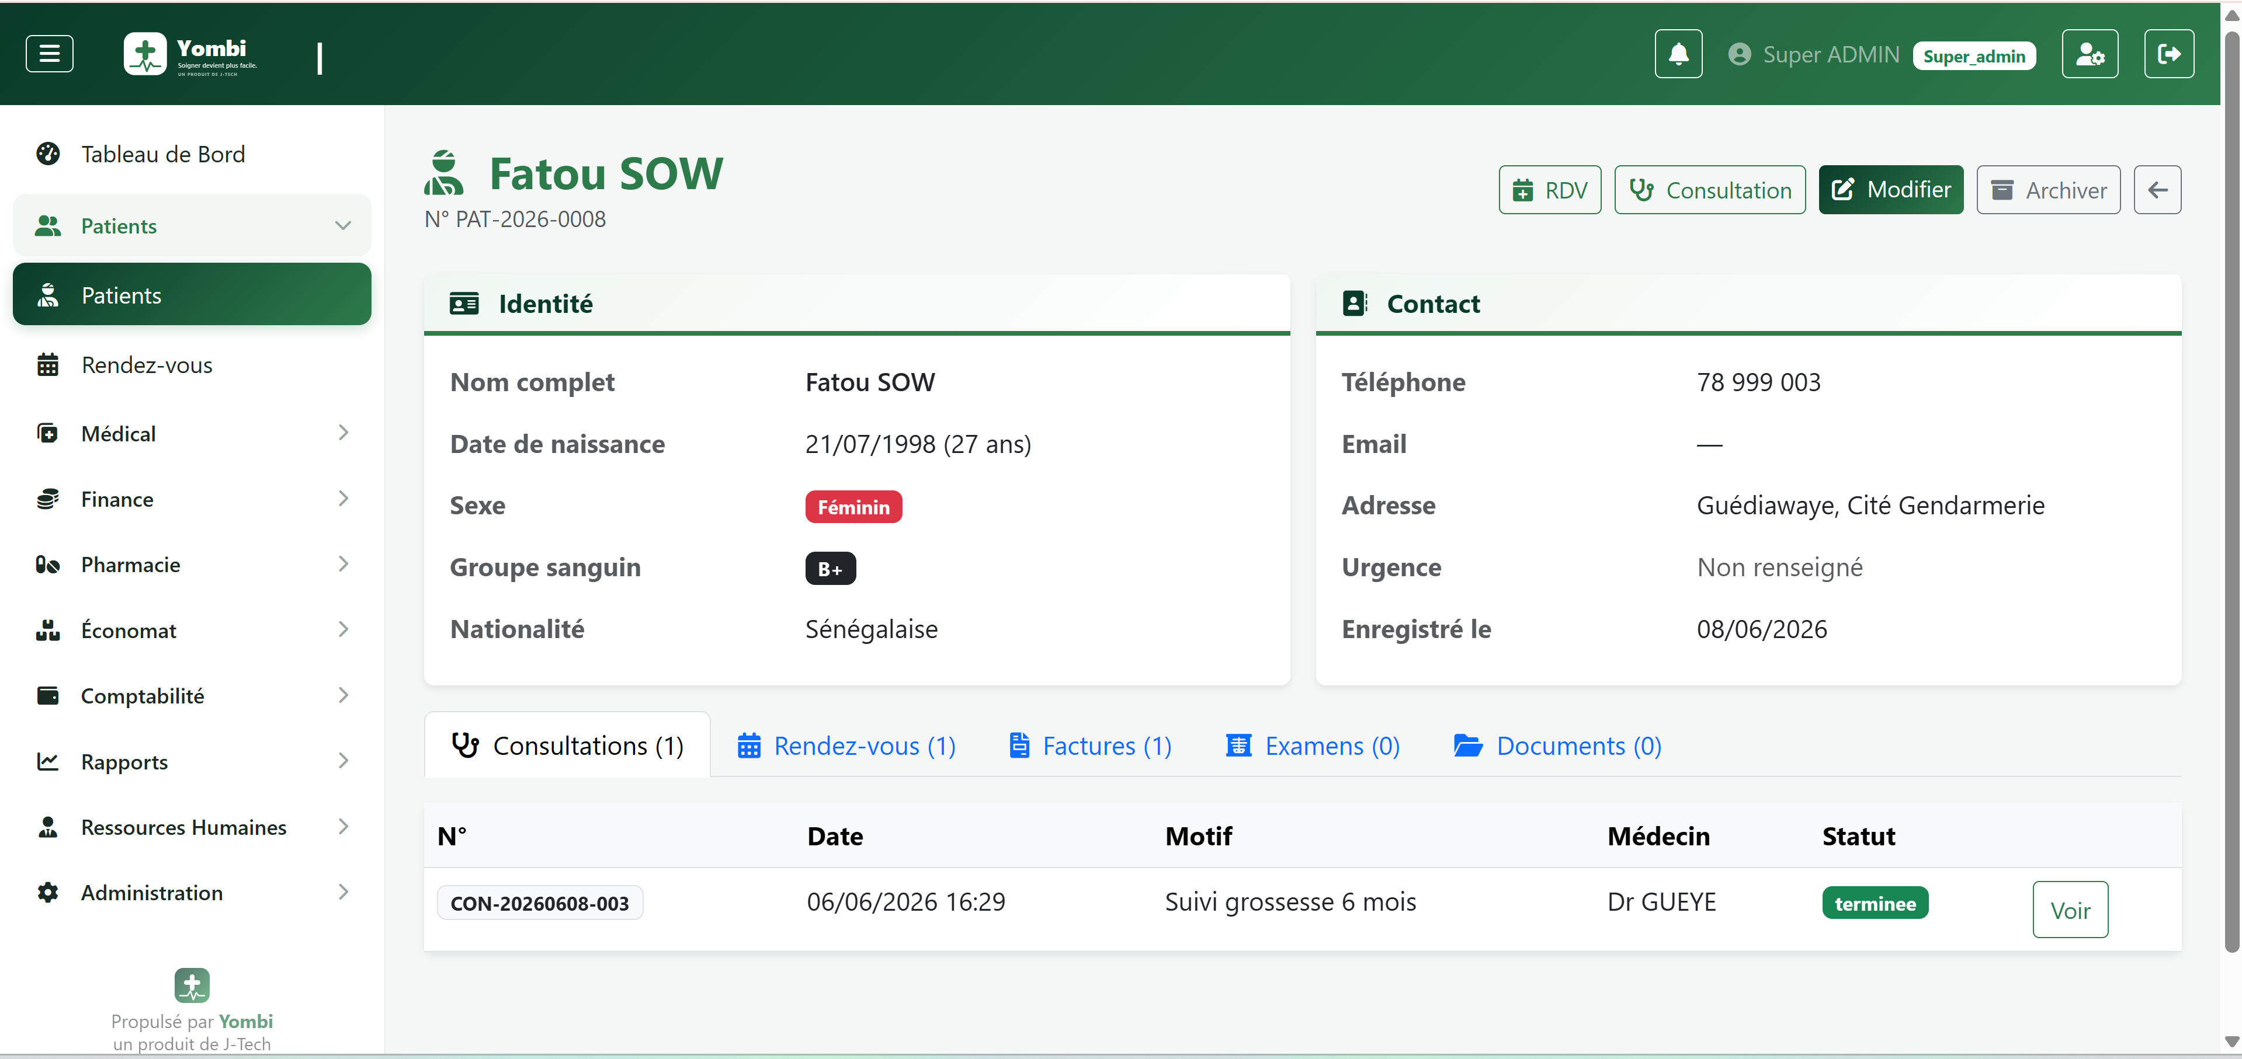Screen dimensions: 2242x1059
Task: Expand the Ressources Humaines chevron
Action: coord(343,827)
